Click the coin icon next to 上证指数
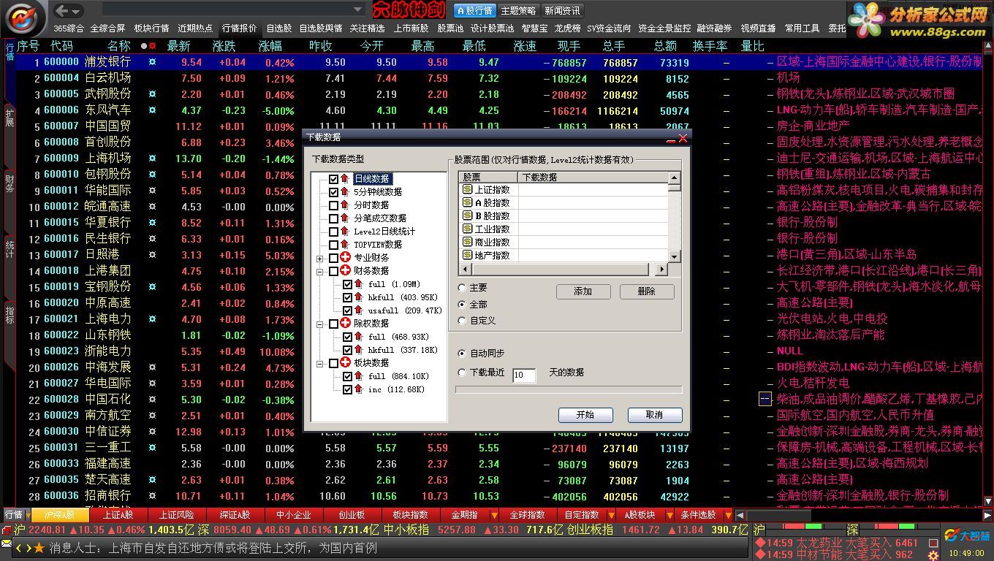Screen dimensions: 994x561 (467, 189)
